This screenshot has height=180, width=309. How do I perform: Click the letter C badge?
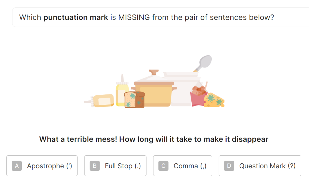pos(163,166)
